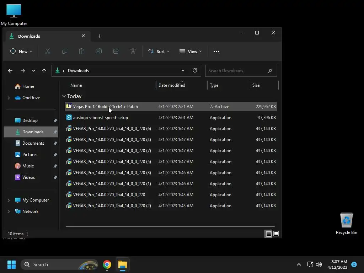
Task: Select the Downloads tab
Action: point(48,36)
